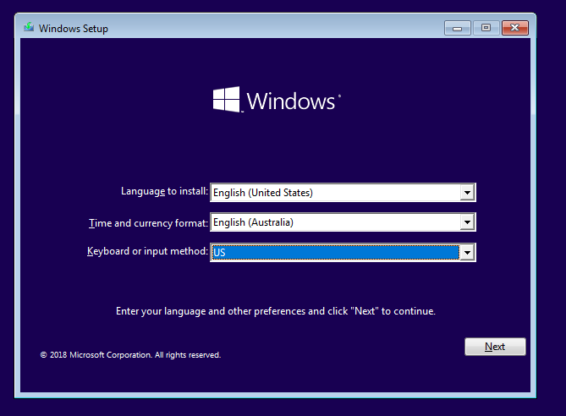Screen dimensions: 566x416
Task: Open the Keyboard or input method dropdown arrow
Action: click(x=467, y=253)
